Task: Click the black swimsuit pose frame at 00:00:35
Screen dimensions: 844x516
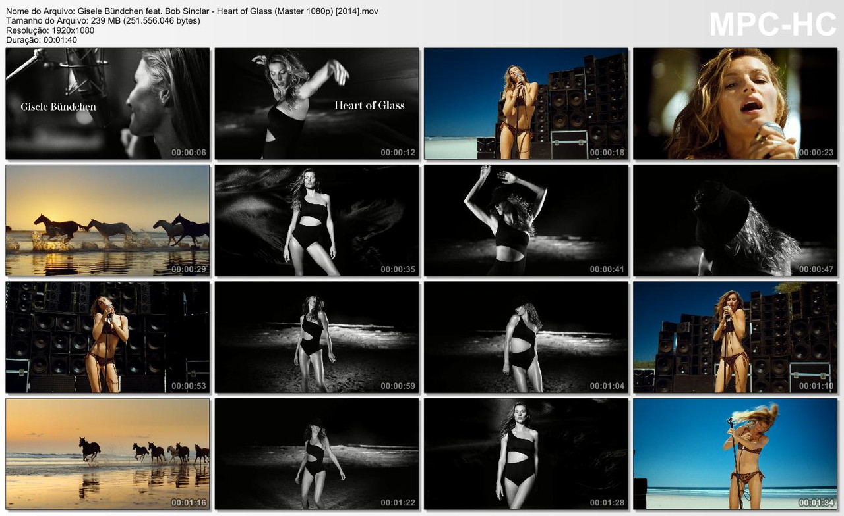Action: point(316,220)
